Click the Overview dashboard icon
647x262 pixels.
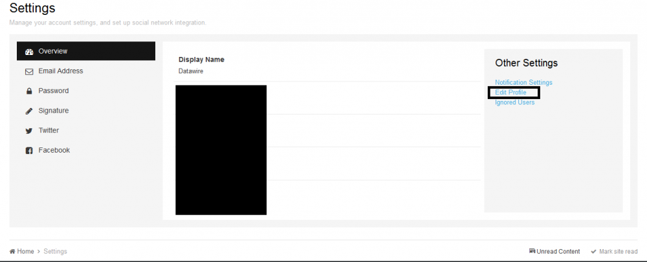coord(29,52)
